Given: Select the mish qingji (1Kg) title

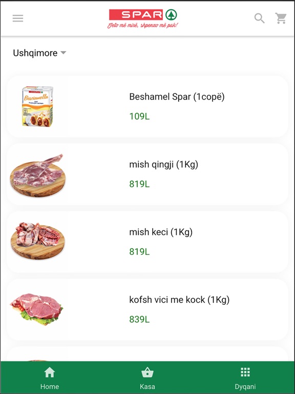Looking at the screenshot, I should click(163, 165).
